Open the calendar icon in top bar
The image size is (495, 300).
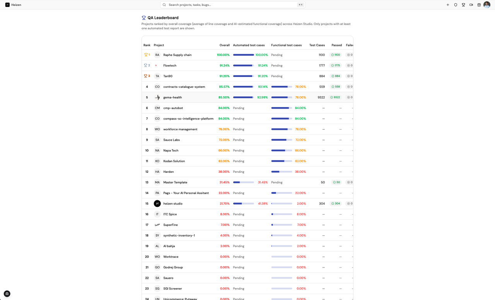[x=479, y=5]
